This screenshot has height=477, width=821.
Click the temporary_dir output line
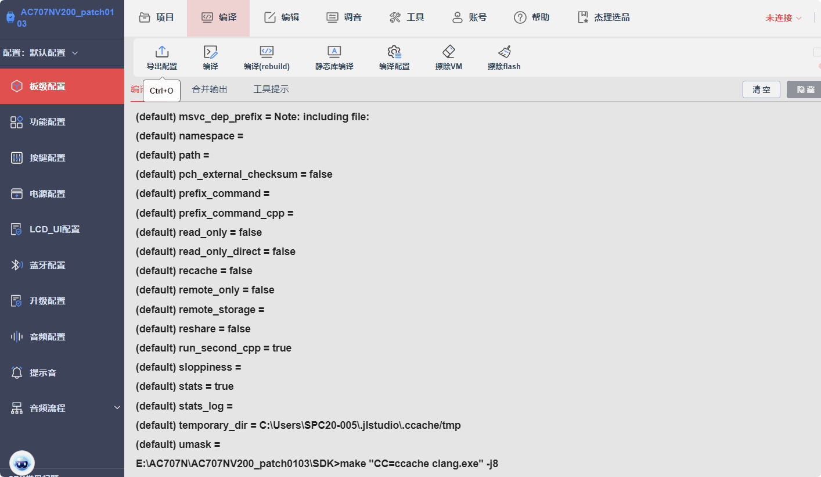click(x=298, y=425)
